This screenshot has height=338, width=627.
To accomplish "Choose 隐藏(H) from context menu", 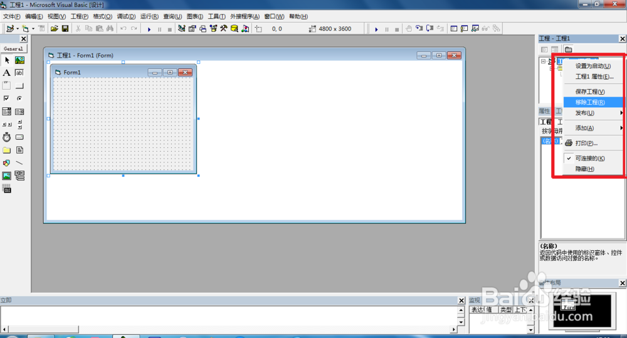I will [593, 169].
